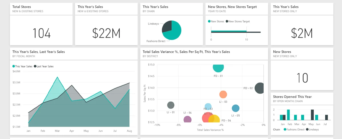This screenshot has width=342, height=139.
Task: Open This Year's Sales, Last Year's Sales title
Action: [x=39, y=52]
